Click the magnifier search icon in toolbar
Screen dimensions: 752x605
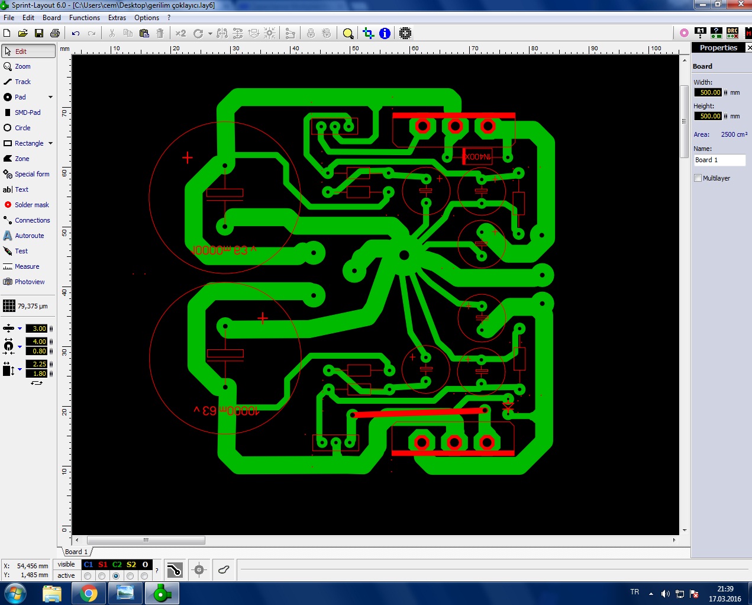point(348,33)
